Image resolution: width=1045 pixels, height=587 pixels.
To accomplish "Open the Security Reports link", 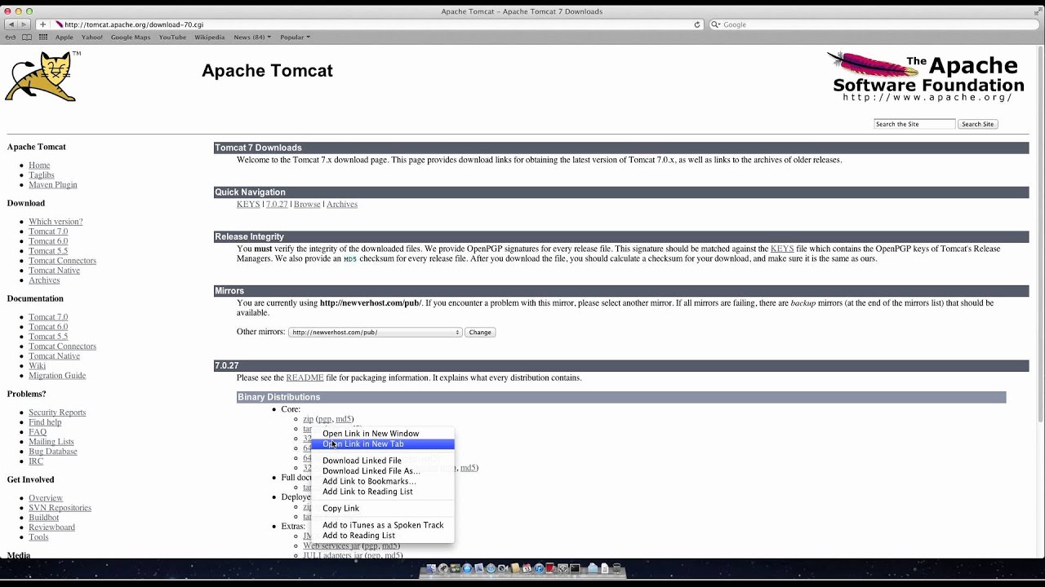I will 57,413.
